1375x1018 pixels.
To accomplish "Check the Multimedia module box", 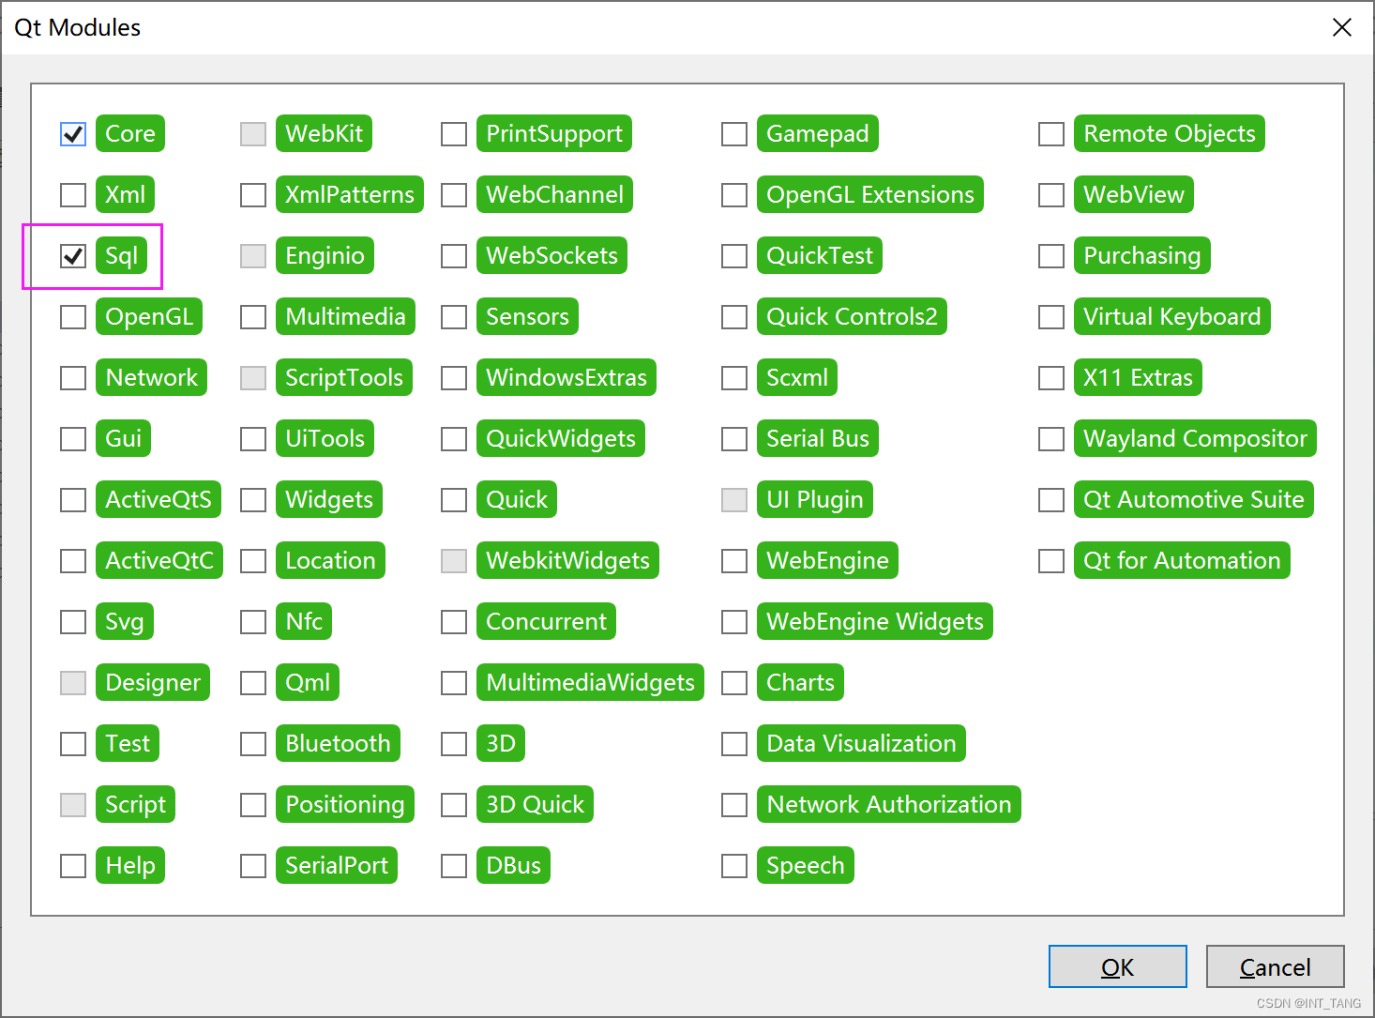I will [253, 317].
